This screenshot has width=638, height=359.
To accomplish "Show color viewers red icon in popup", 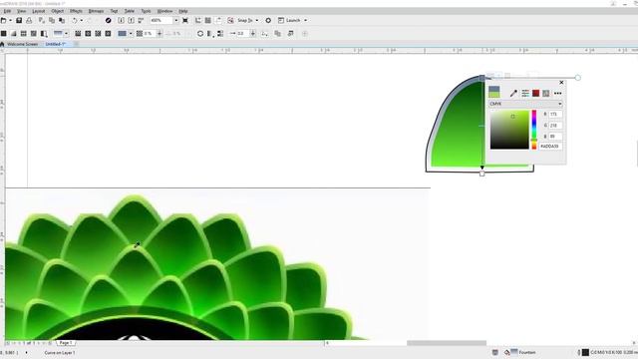I will coord(536,93).
